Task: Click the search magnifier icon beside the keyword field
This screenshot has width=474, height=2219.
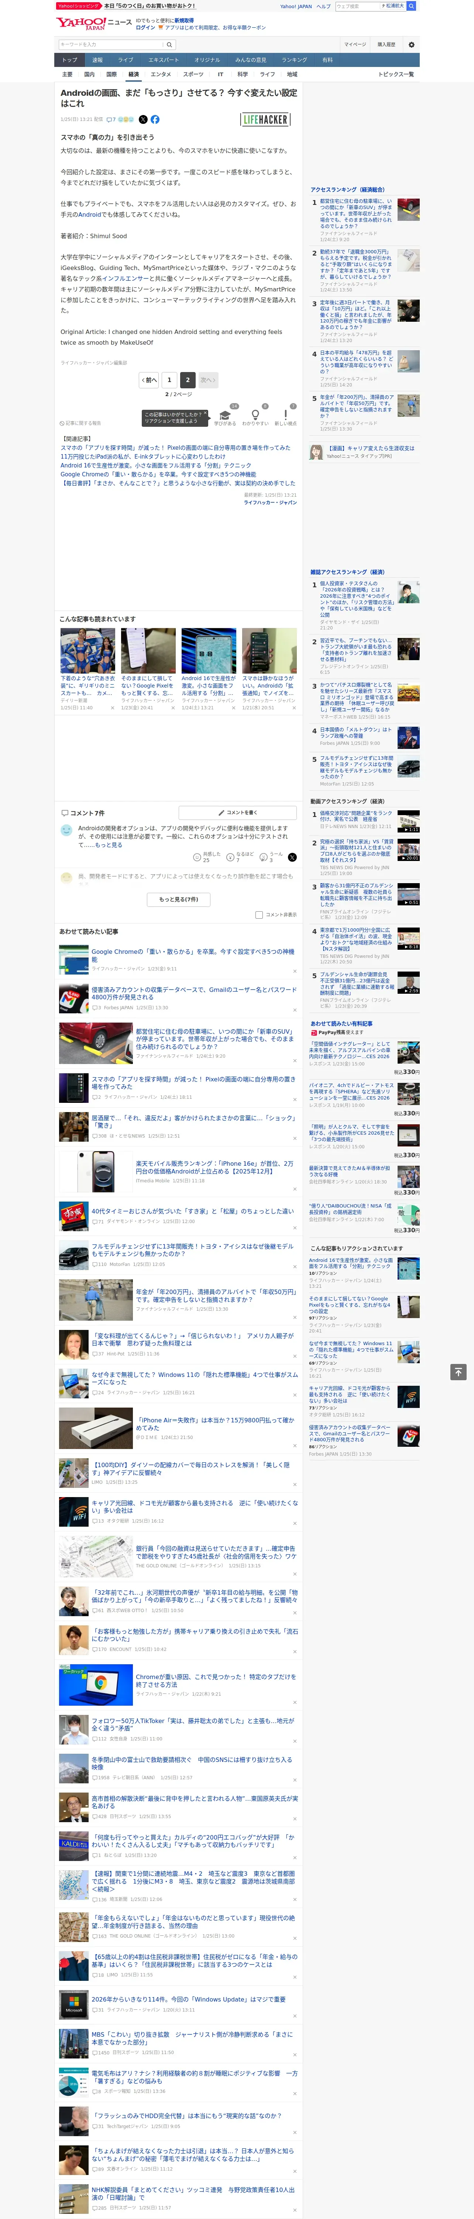Action: [x=169, y=44]
